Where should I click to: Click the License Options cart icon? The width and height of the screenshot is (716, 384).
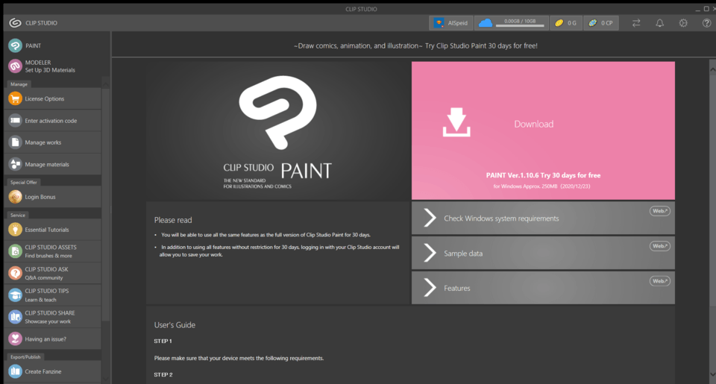click(15, 98)
